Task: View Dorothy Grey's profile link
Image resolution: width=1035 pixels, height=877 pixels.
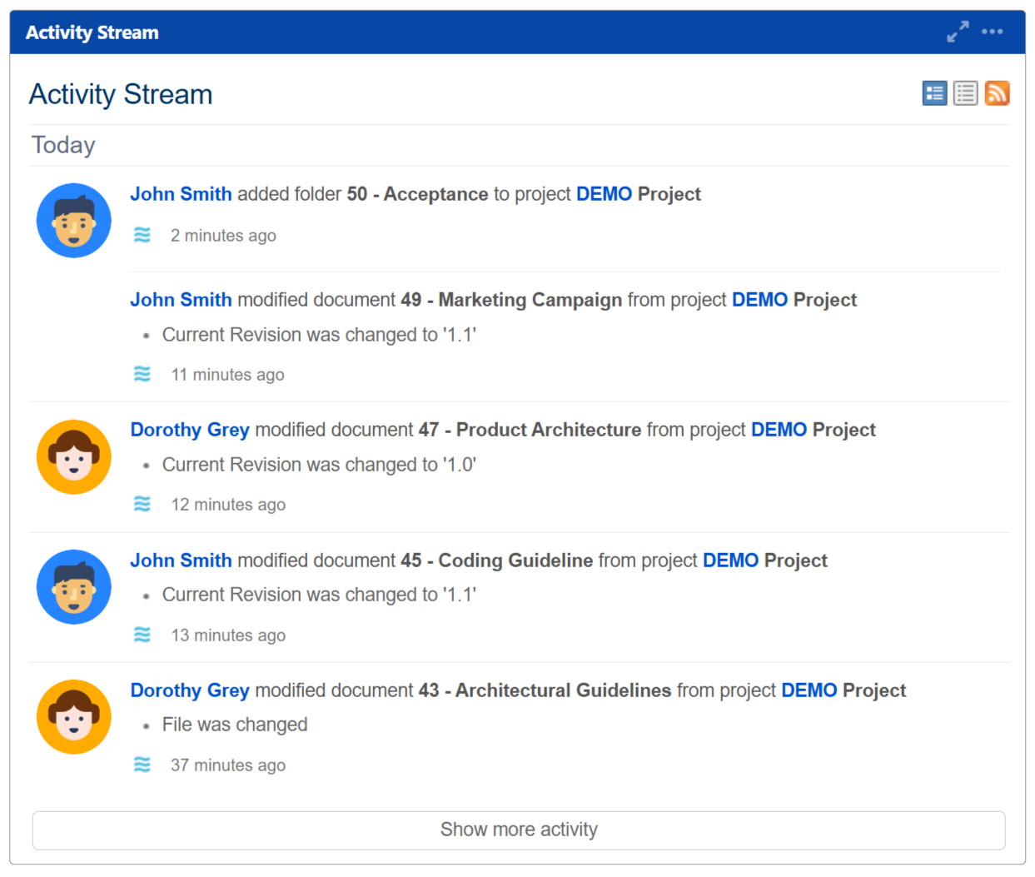Action: (x=190, y=430)
